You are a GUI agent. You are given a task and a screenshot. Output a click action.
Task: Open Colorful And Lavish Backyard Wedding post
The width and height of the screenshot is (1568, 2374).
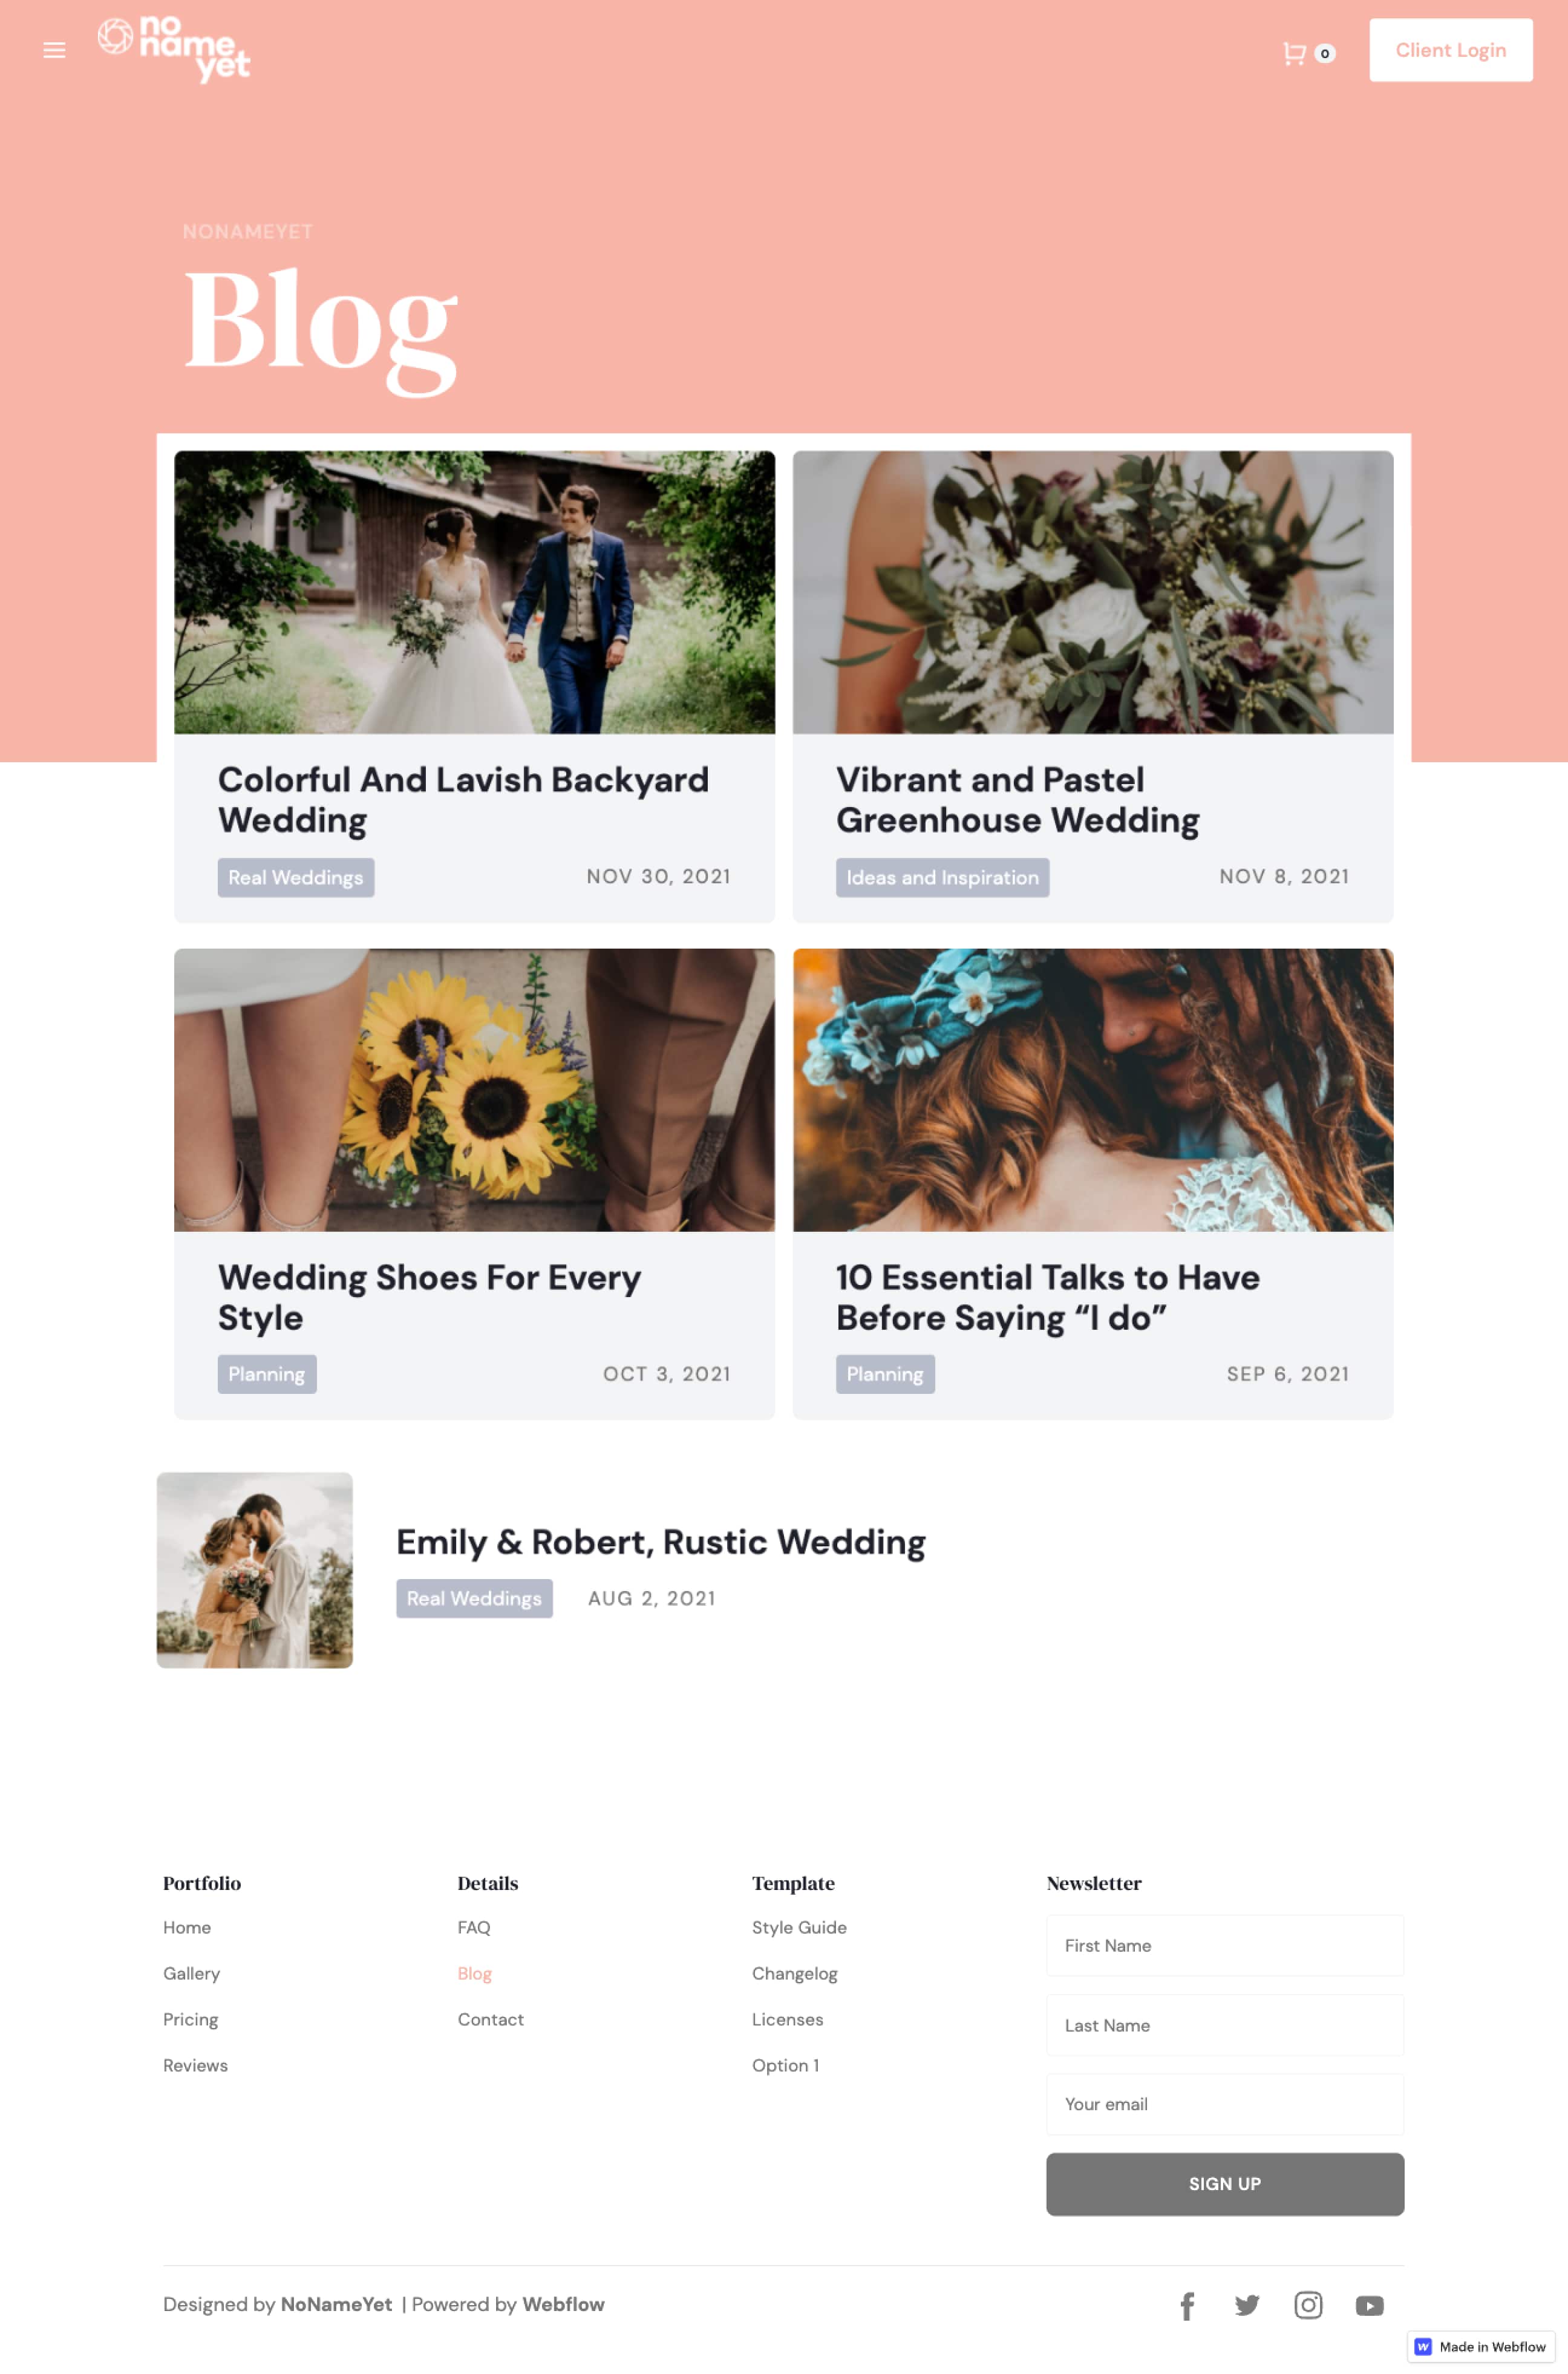click(x=463, y=800)
